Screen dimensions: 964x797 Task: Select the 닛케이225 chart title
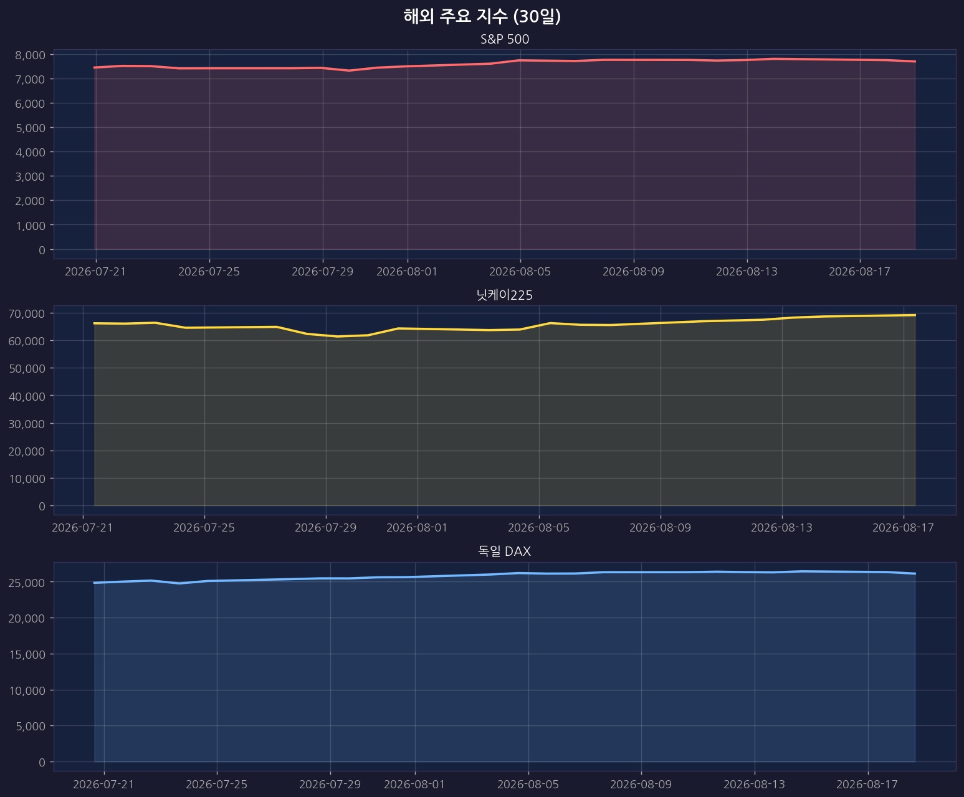coord(505,295)
